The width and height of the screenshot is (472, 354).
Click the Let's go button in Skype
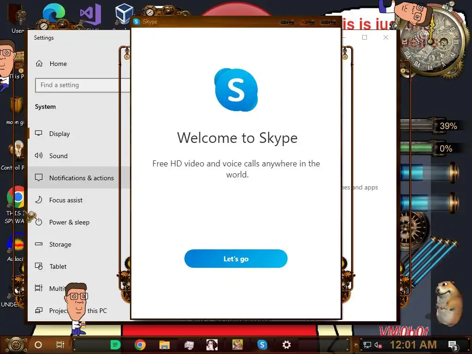pyautogui.click(x=236, y=259)
